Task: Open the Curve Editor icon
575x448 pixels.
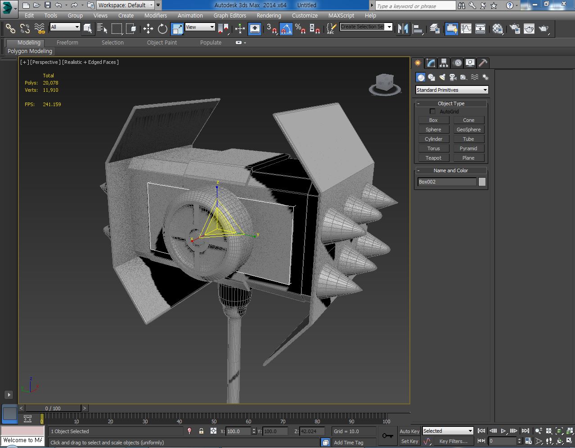Action: pos(466,29)
